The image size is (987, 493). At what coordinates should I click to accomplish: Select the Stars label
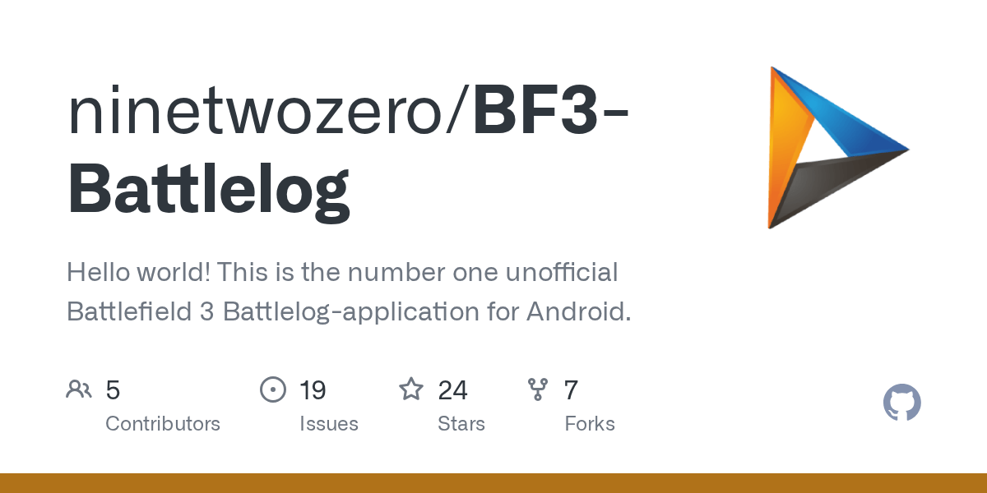pyautogui.click(x=461, y=424)
